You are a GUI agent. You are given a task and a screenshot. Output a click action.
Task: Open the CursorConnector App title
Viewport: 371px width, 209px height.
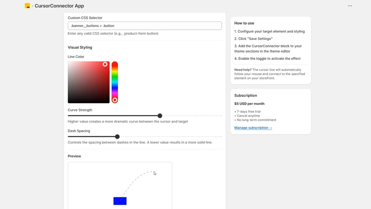[x=59, y=6]
